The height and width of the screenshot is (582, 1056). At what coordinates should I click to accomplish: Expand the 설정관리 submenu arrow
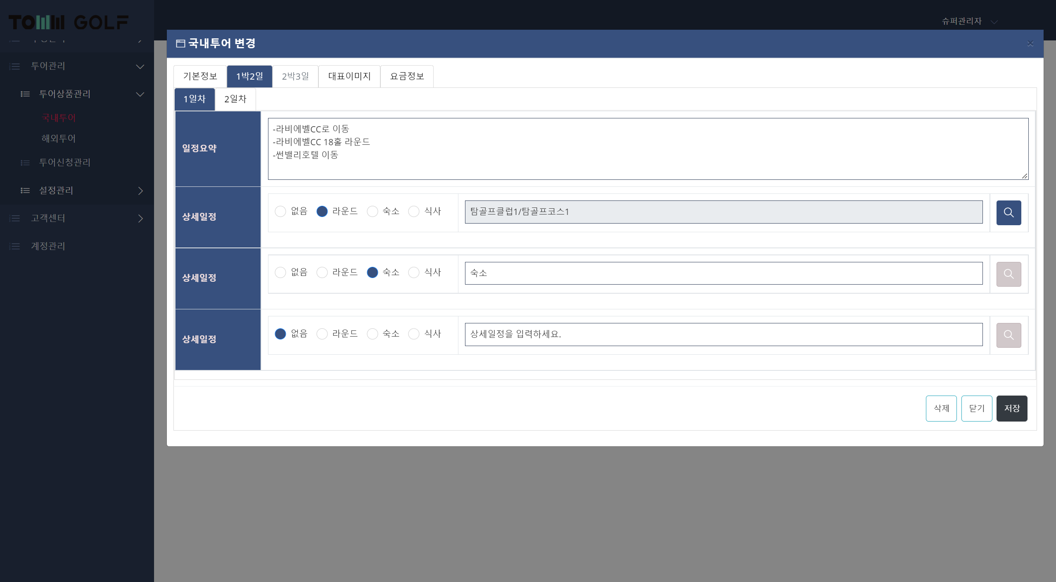[140, 191]
